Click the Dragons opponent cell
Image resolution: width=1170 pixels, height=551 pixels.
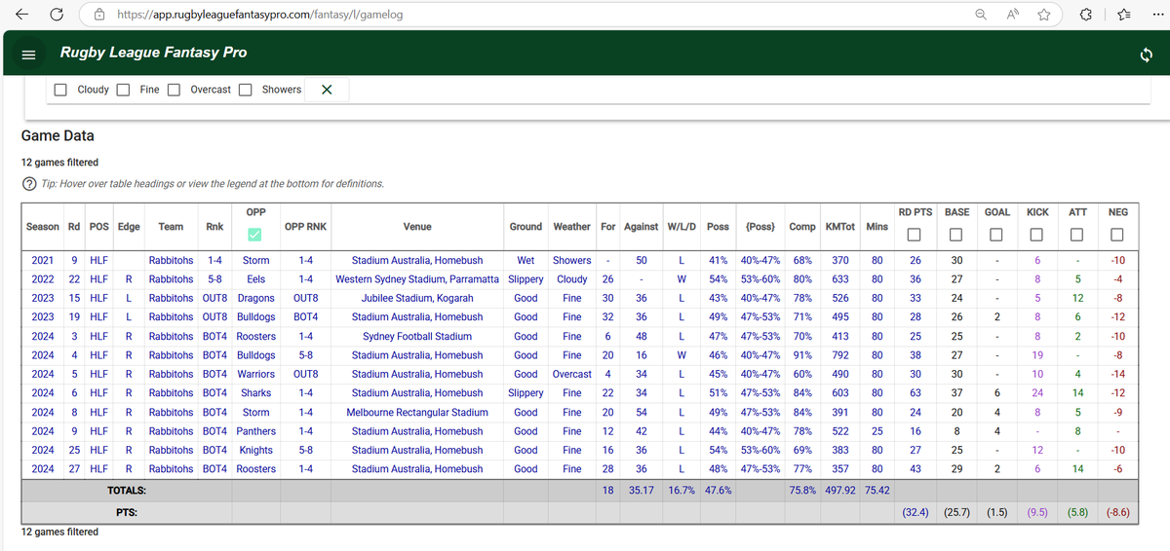pos(255,298)
